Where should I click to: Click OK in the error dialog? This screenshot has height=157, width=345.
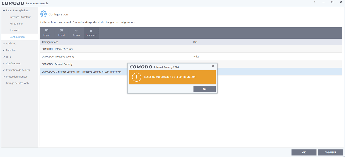[x=204, y=89]
